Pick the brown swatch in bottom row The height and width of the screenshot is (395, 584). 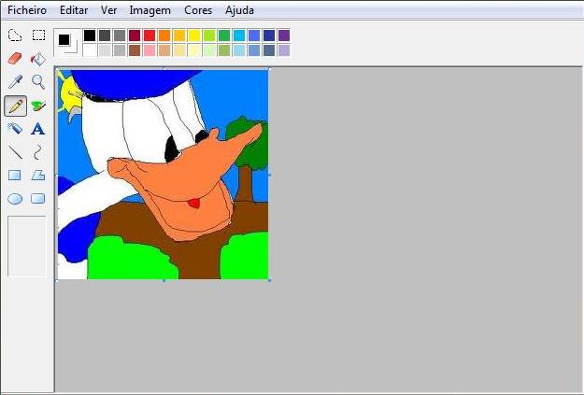[135, 50]
